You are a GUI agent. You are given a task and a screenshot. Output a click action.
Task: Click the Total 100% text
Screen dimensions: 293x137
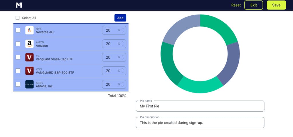click(117, 96)
